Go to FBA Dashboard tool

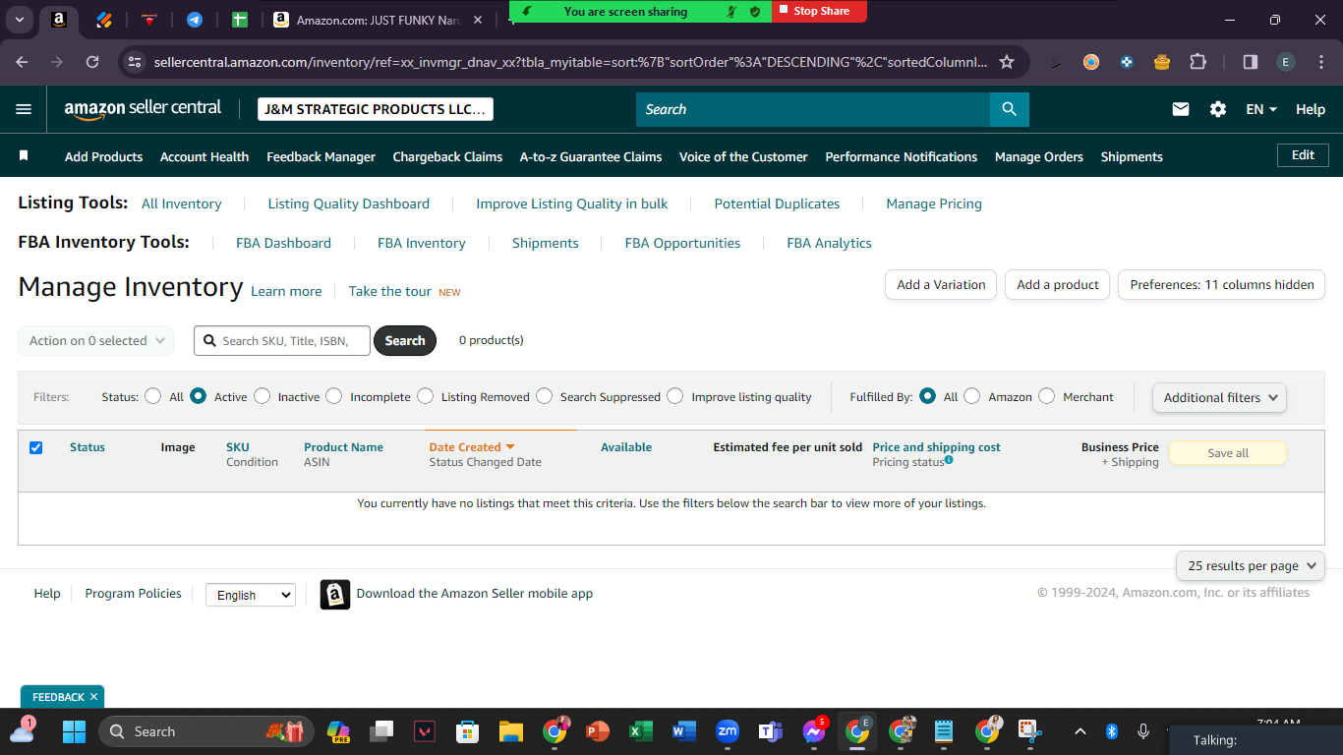point(283,243)
